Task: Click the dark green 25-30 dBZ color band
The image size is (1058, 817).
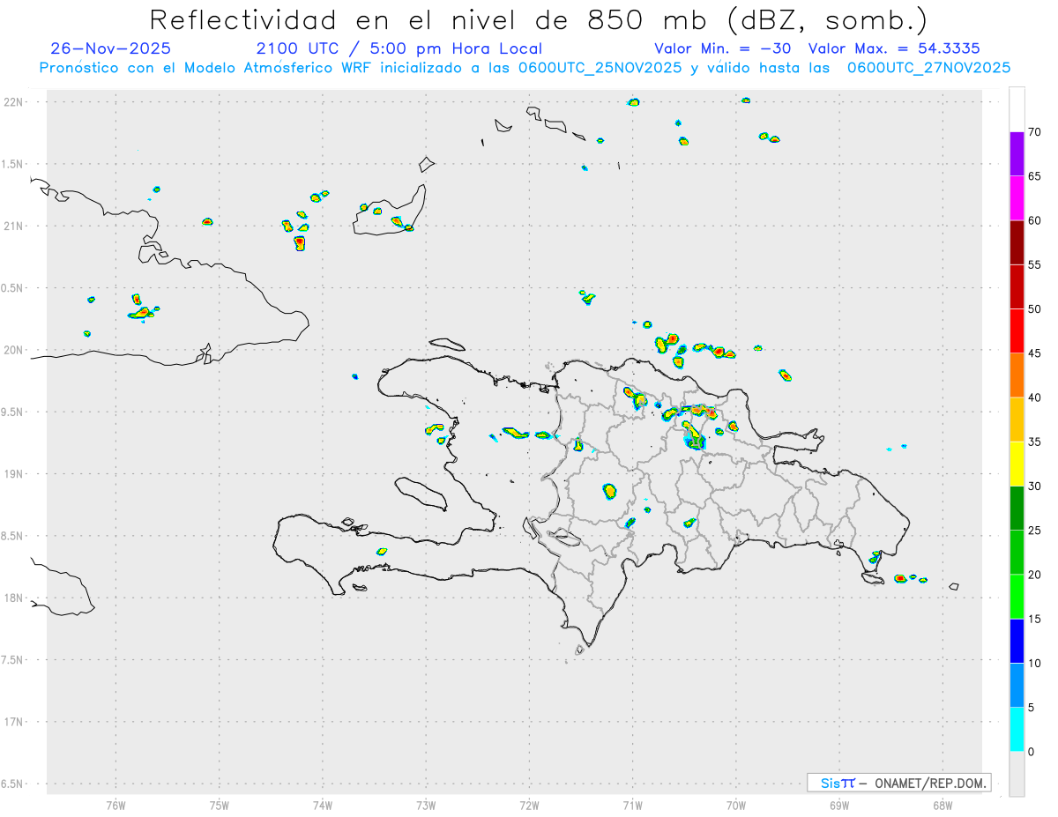Action: click(1017, 509)
